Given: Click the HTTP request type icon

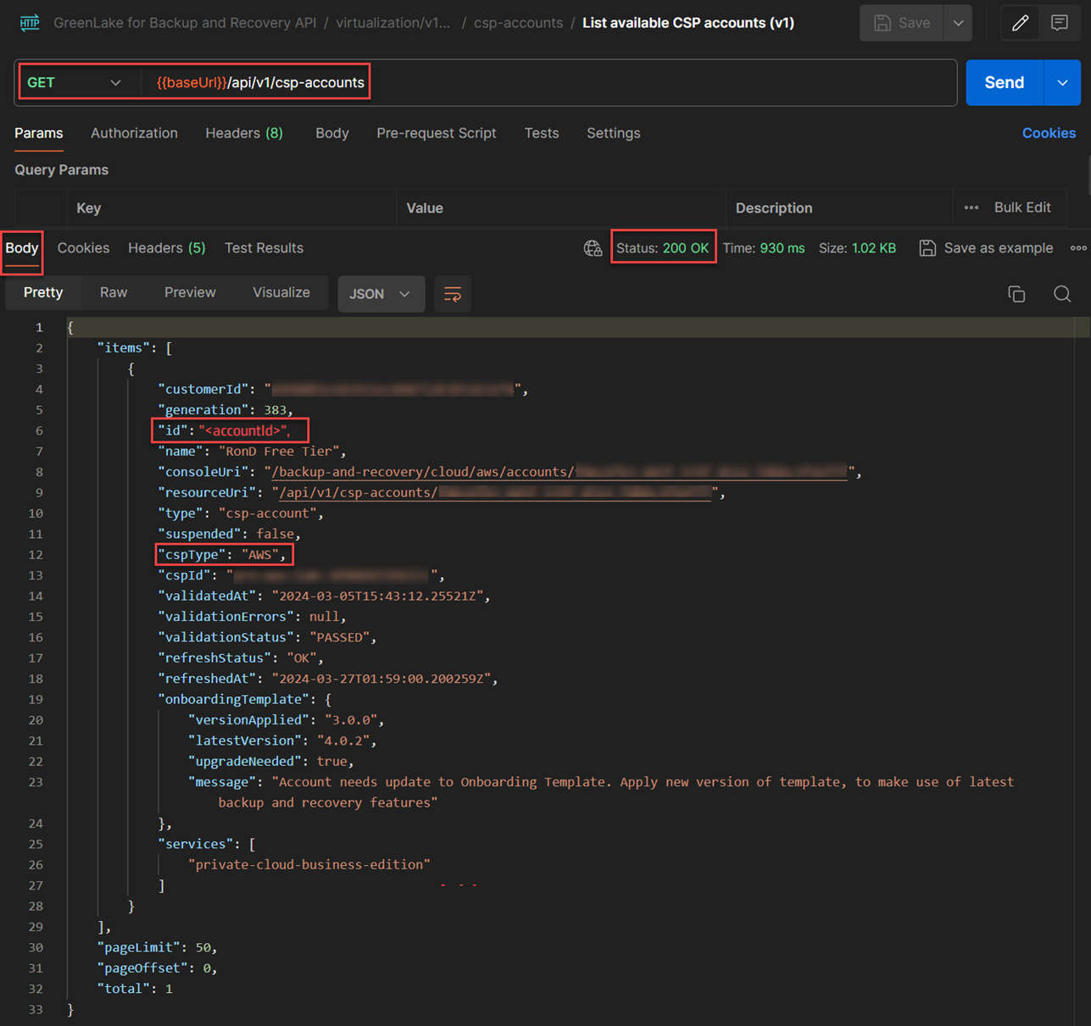Looking at the screenshot, I should tap(30, 23).
